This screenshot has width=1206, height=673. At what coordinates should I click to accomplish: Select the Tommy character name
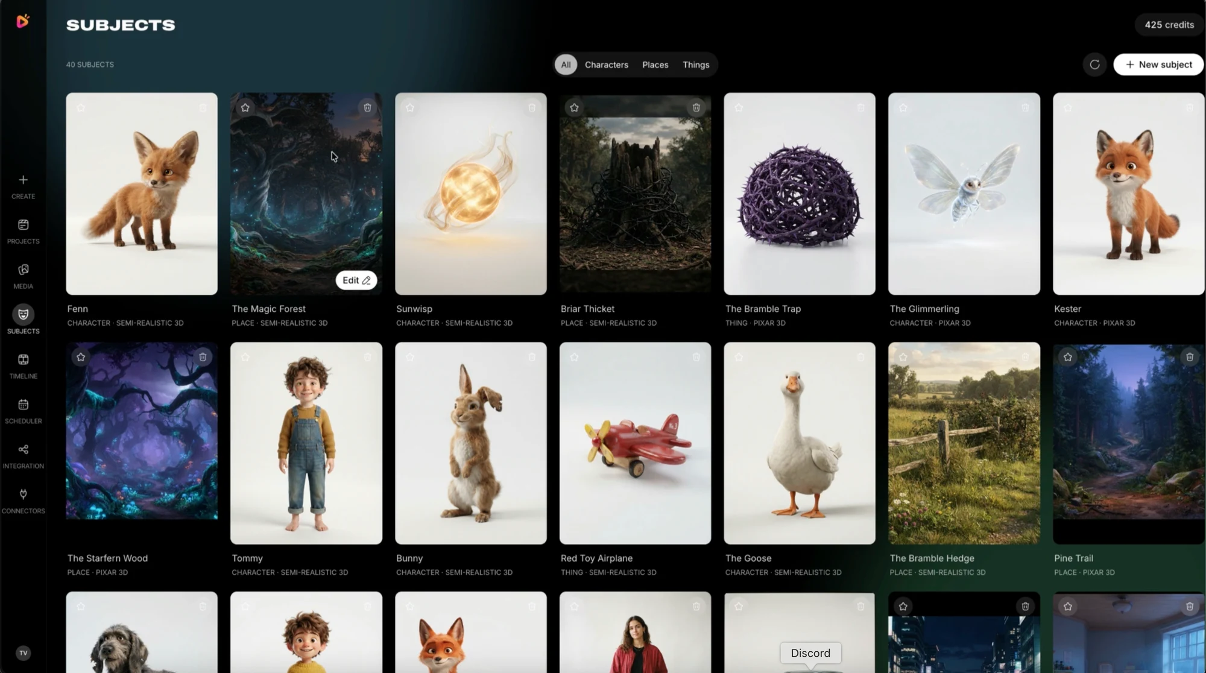(247, 558)
